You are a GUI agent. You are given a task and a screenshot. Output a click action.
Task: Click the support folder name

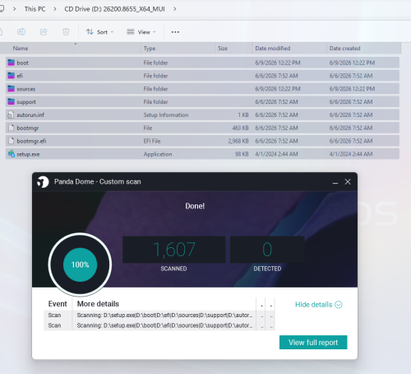pyautogui.click(x=26, y=102)
